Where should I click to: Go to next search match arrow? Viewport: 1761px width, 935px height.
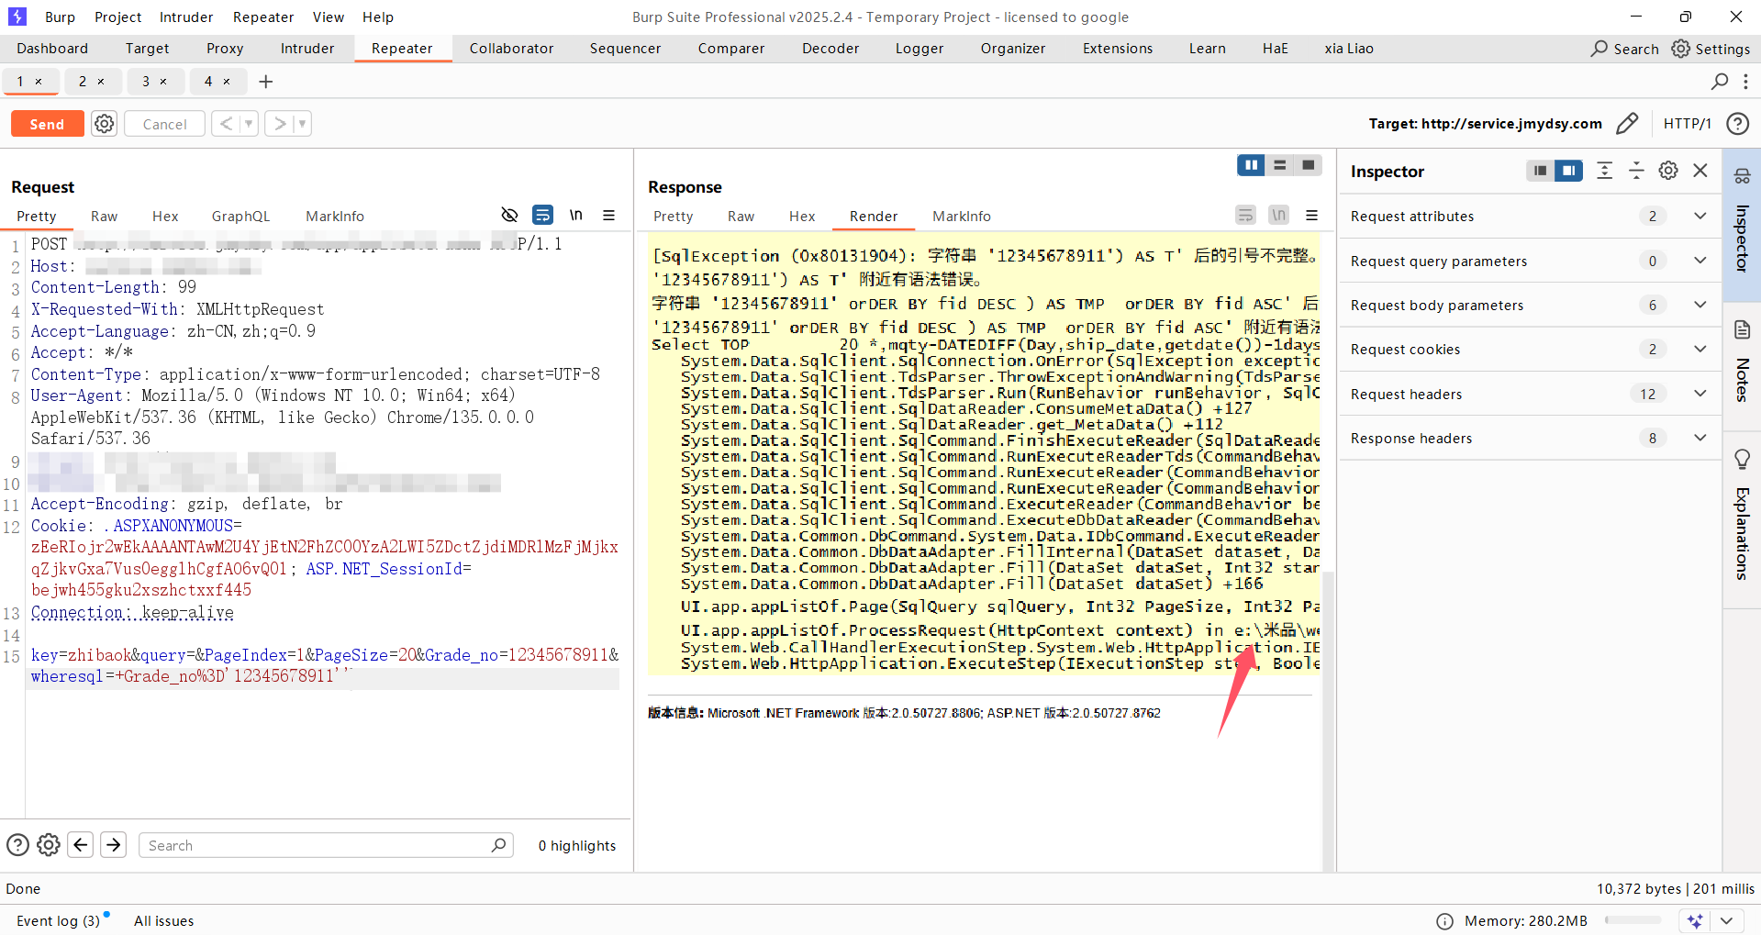pyautogui.click(x=114, y=845)
